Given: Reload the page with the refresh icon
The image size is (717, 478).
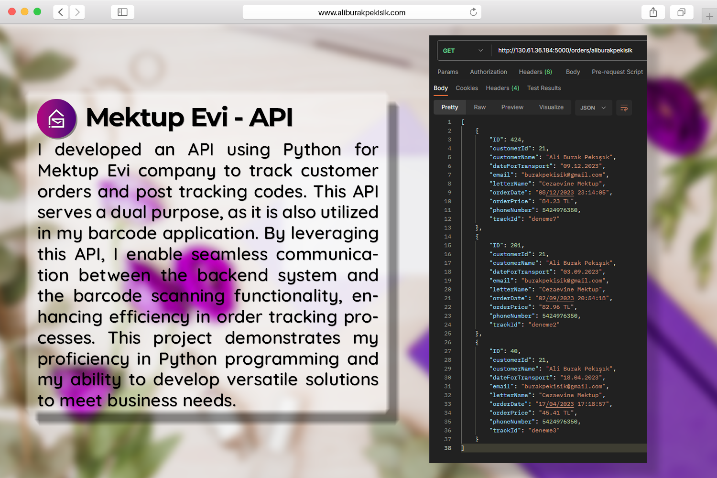Looking at the screenshot, I should coord(473,12).
